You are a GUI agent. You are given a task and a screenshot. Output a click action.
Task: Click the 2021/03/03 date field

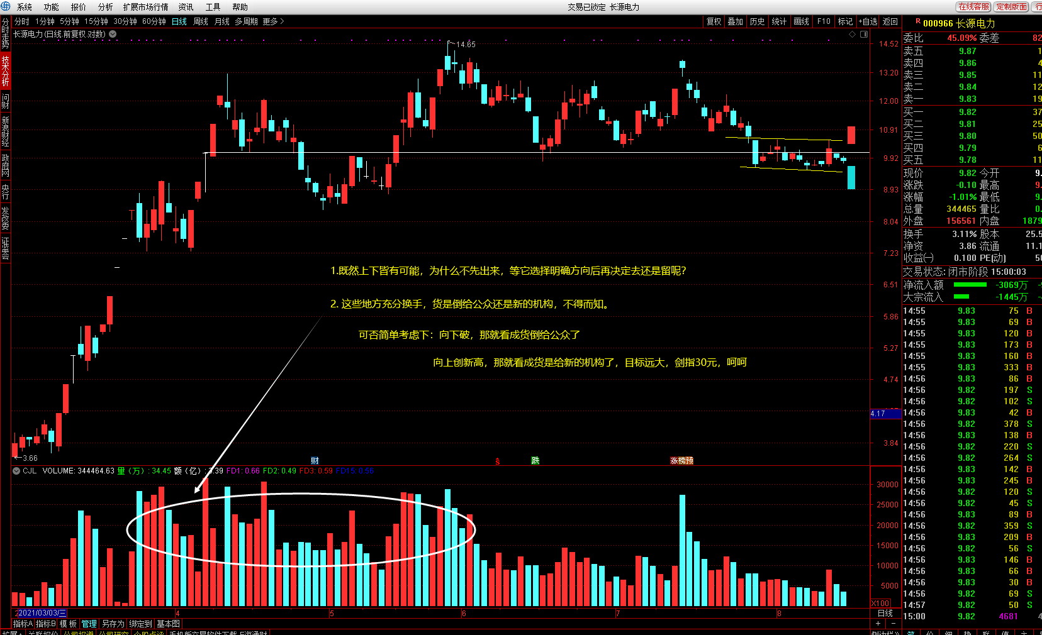(x=42, y=612)
